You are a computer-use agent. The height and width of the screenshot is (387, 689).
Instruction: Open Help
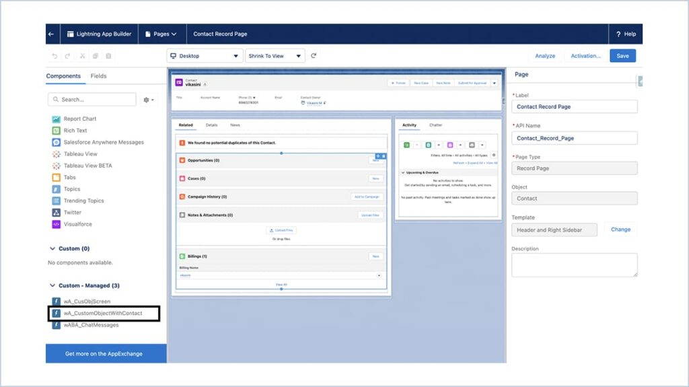coord(626,34)
